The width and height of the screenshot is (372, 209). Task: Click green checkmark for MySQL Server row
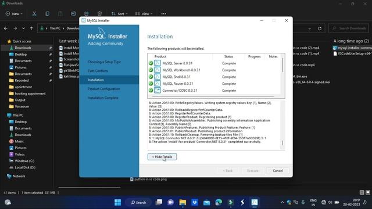[151, 63]
